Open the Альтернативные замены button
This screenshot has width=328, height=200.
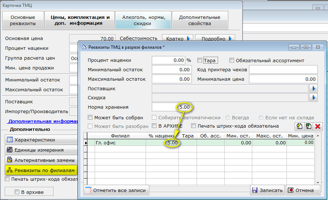pyautogui.click(x=41, y=160)
